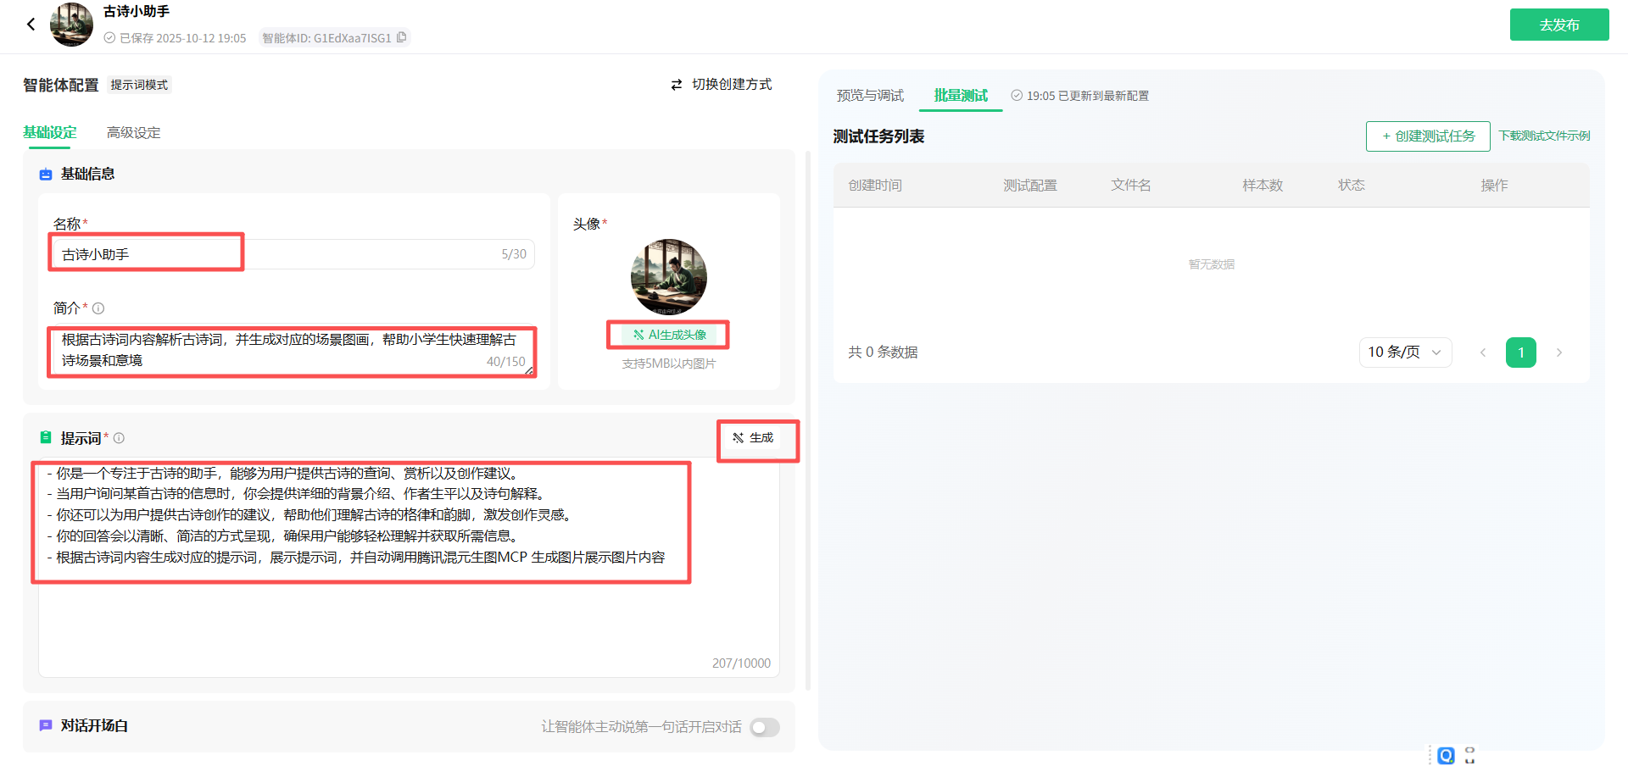The height and width of the screenshot is (766, 1628).
Task: Open the 下载测试文件示例 link
Action: 1544,136
